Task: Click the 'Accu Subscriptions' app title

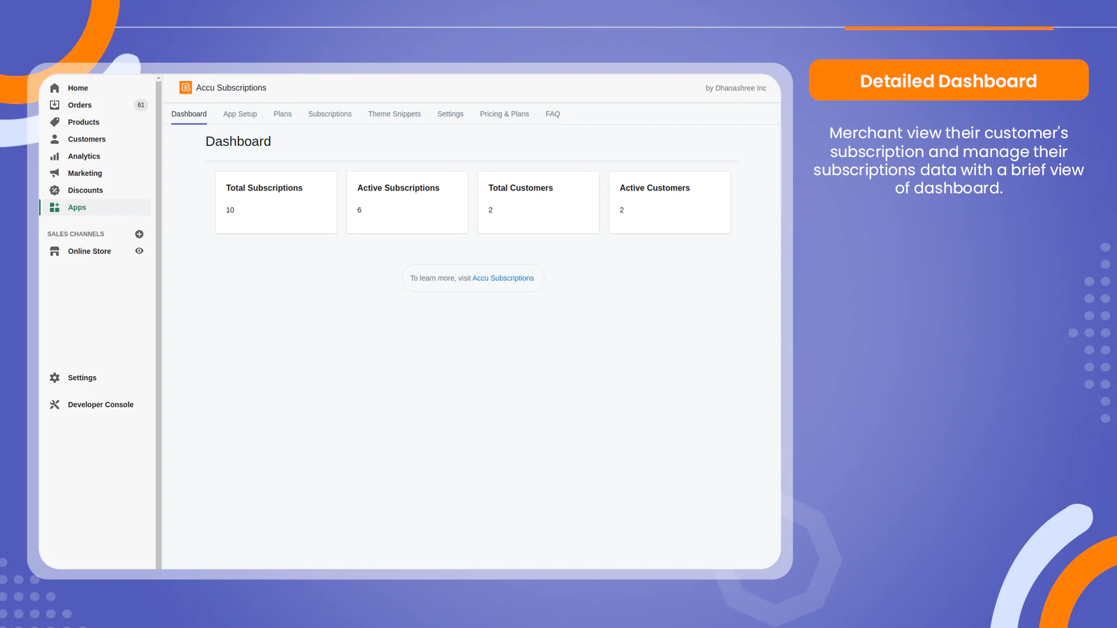Action: point(231,88)
